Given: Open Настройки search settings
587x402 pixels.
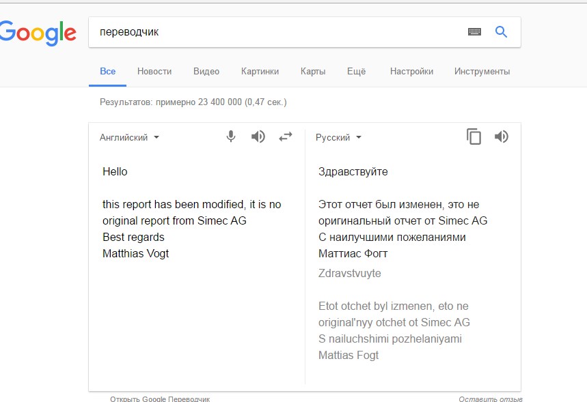Looking at the screenshot, I should pyautogui.click(x=411, y=71).
